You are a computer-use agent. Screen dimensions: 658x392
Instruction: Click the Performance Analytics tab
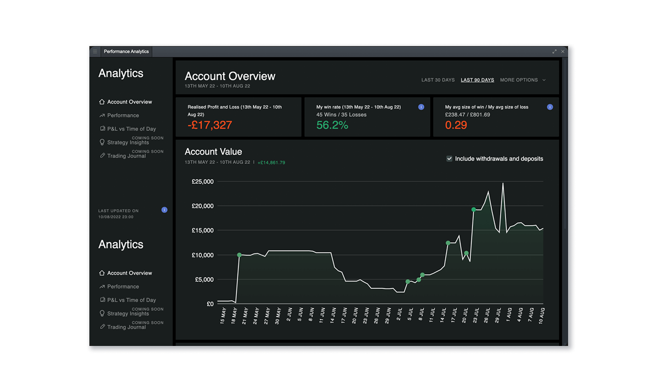[x=126, y=51]
